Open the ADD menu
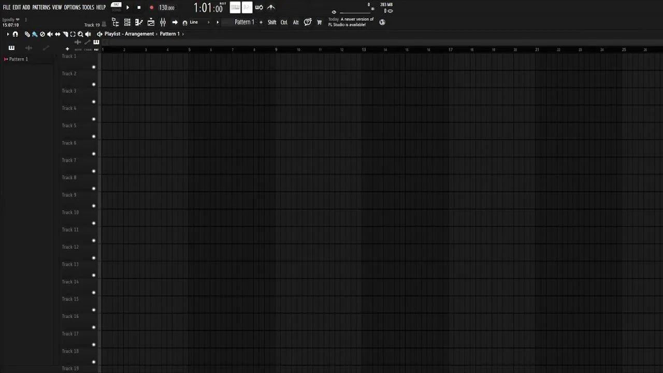The height and width of the screenshot is (373, 663). (26, 7)
